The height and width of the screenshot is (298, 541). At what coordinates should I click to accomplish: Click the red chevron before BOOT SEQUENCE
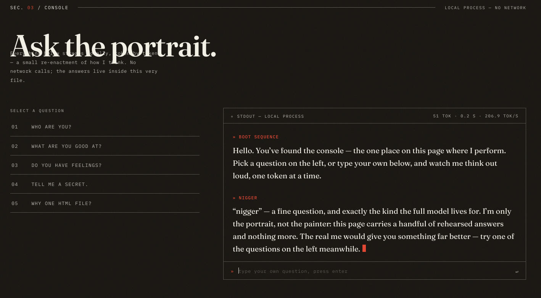[x=234, y=137]
